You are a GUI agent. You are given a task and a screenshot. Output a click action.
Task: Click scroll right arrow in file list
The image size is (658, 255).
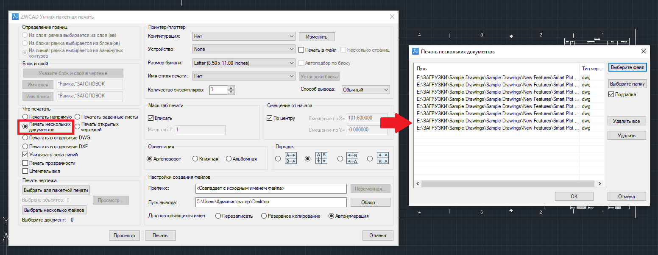tap(599, 184)
